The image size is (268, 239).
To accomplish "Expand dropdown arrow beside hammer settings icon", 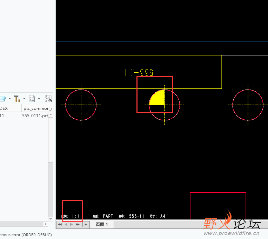I will pos(24,99).
